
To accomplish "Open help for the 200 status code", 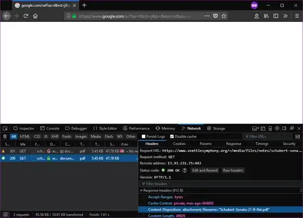I will (185, 170).
